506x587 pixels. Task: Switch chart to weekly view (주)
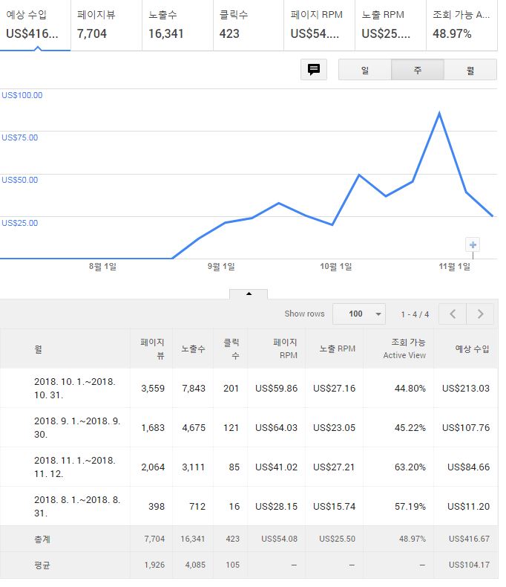point(418,70)
